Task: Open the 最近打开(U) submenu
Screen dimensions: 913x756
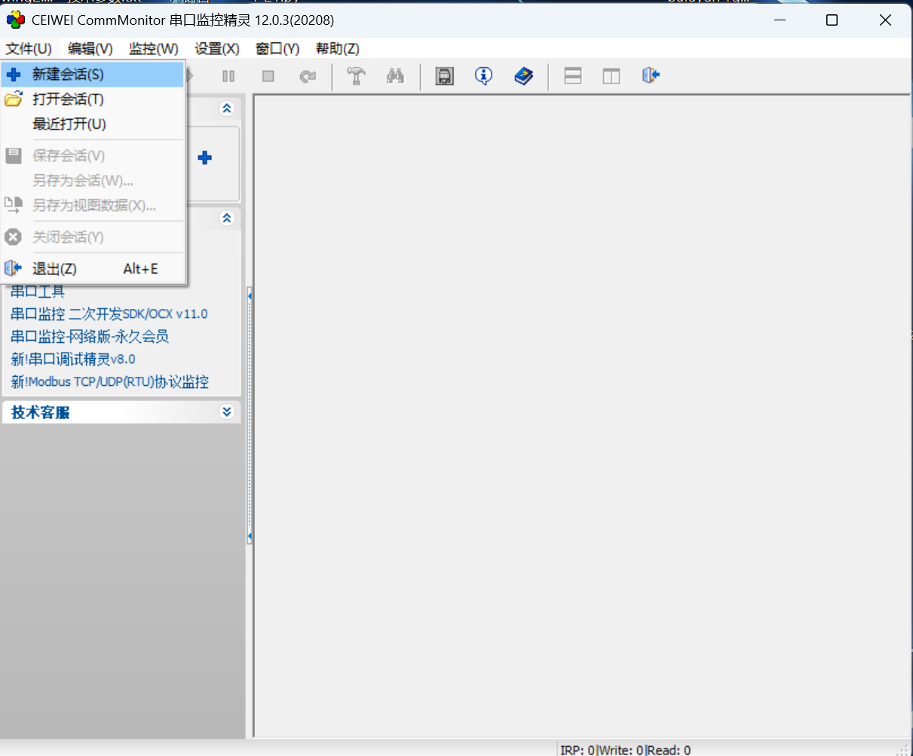Action: [x=93, y=124]
